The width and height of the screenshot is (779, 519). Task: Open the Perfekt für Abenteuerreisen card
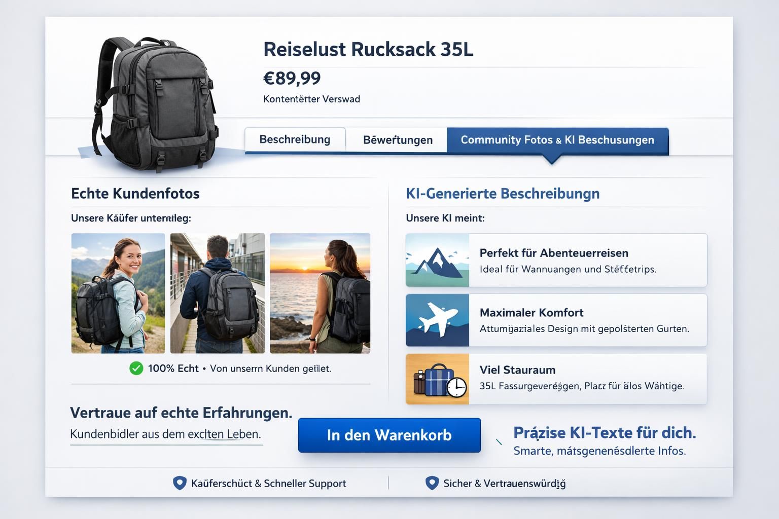pyautogui.click(x=556, y=261)
